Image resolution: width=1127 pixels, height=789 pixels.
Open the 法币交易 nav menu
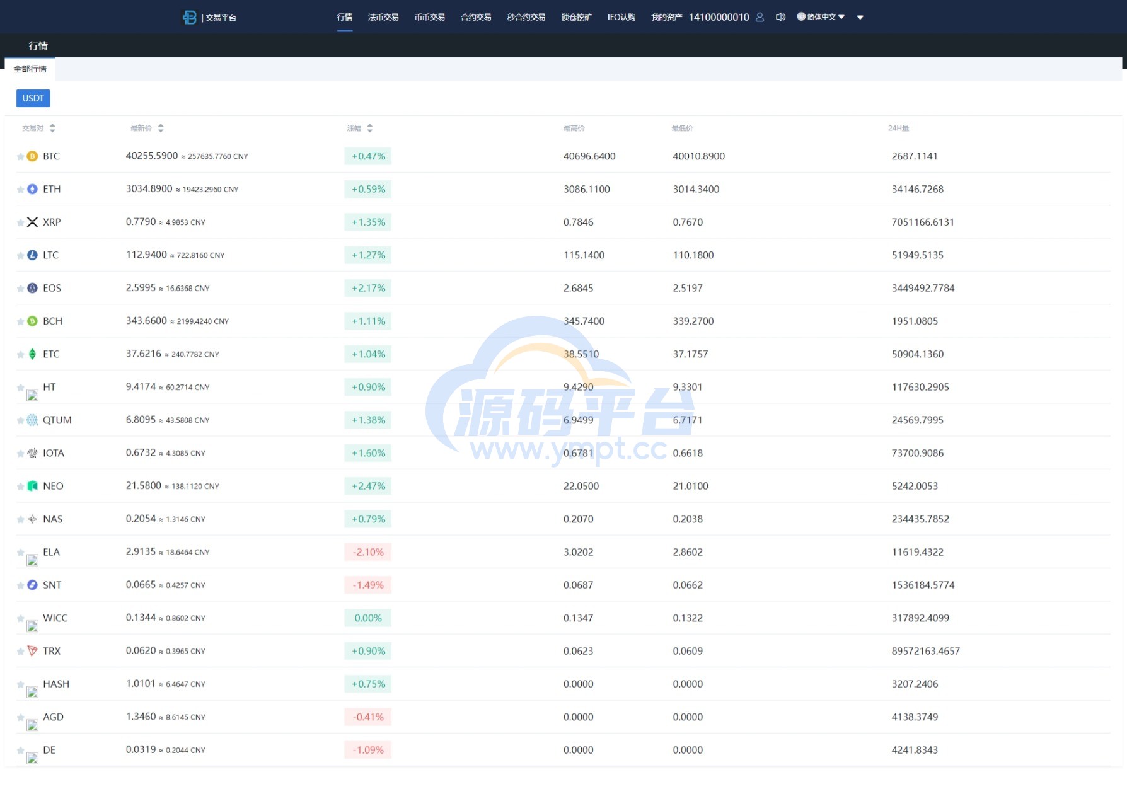coord(383,17)
